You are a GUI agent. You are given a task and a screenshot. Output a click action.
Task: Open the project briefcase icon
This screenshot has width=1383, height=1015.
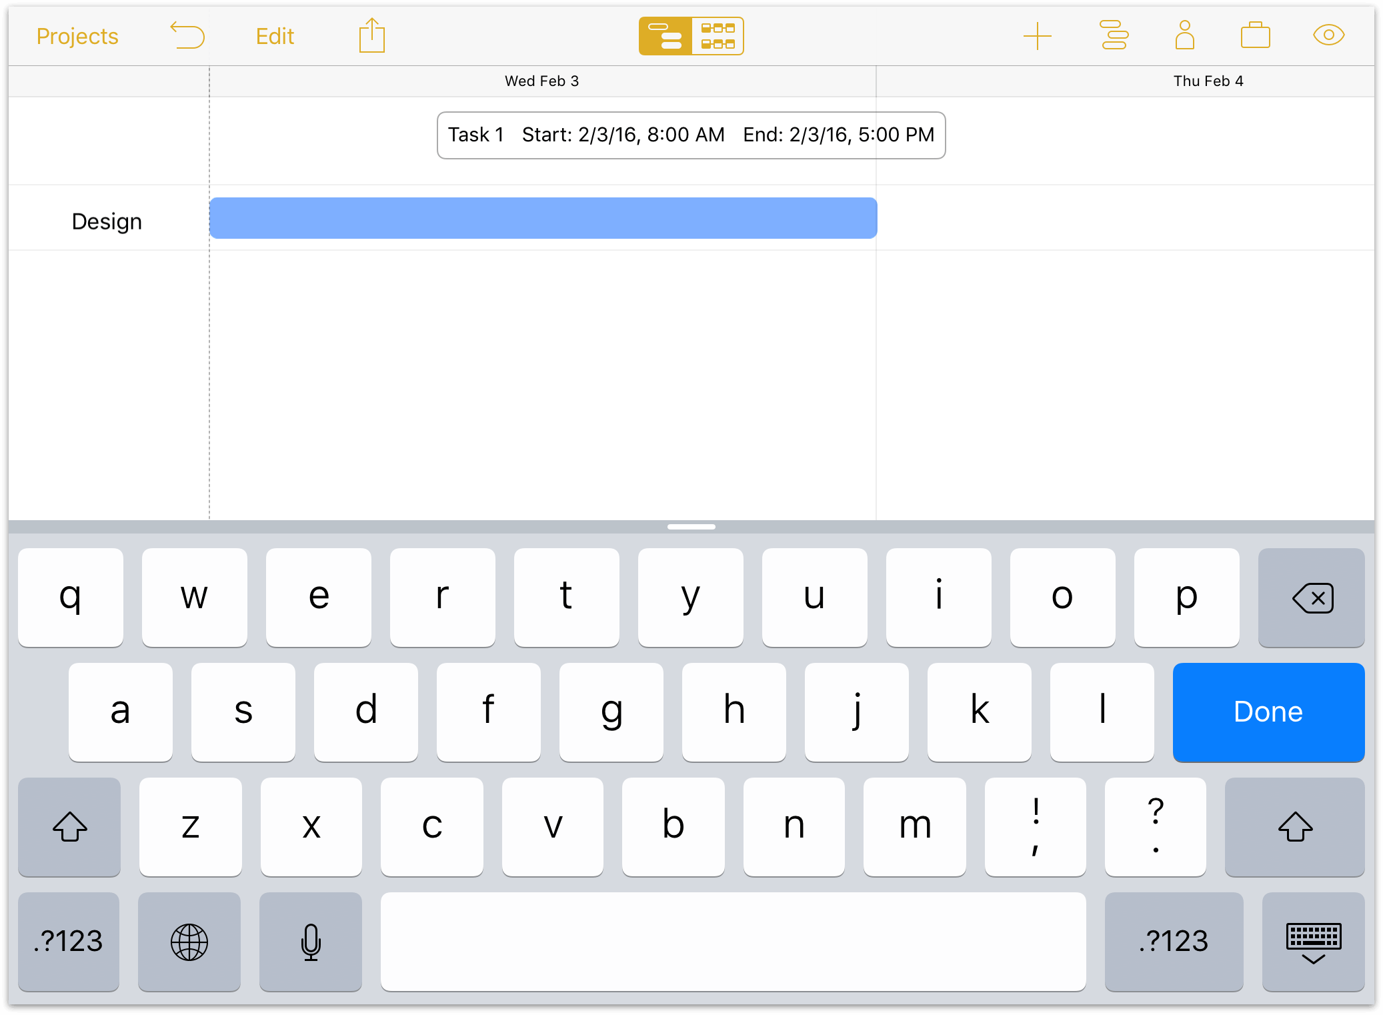coord(1255,35)
